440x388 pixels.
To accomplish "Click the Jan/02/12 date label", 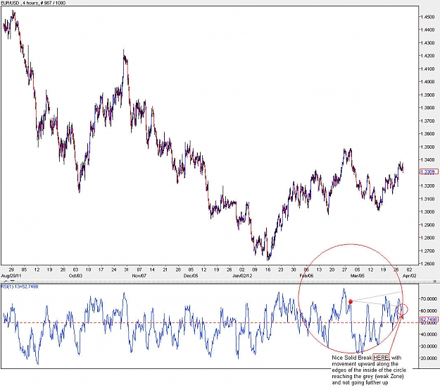I will (242, 276).
